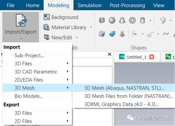
Task: Select the Brick shape icon
Action: click(x=102, y=20)
